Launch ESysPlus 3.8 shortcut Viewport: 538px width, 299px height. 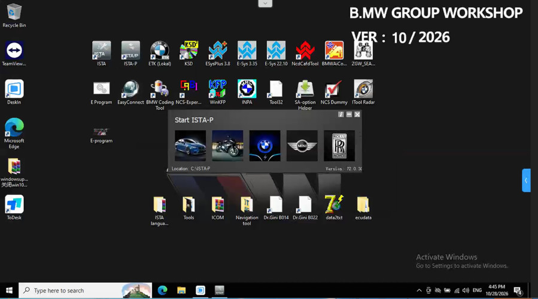[217, 50]
